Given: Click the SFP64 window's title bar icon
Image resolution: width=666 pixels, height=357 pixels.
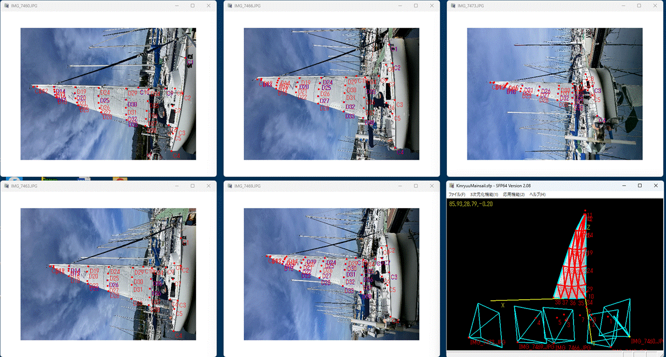Looking at the screenshot, I should point(452,186).
